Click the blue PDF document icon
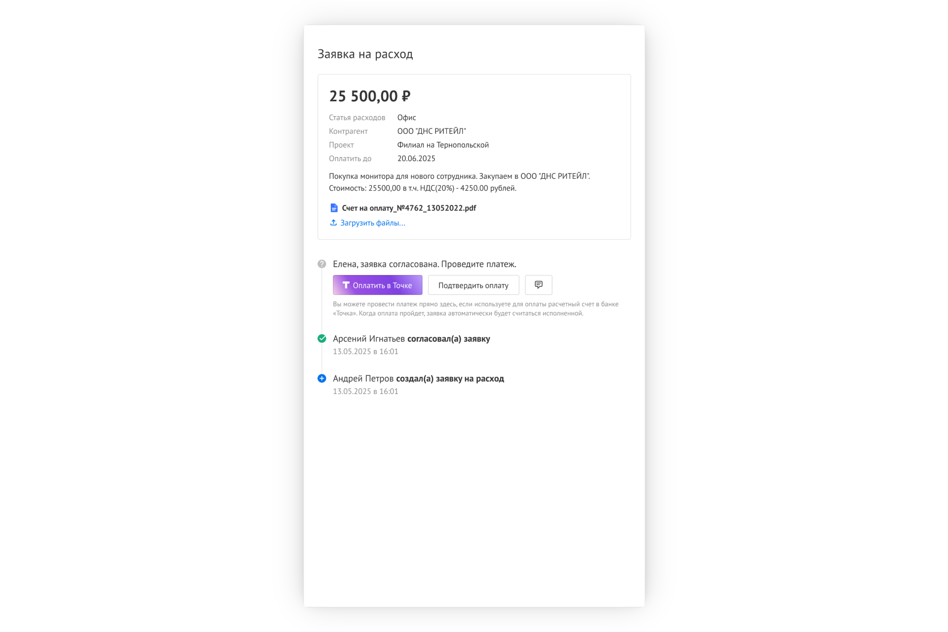Image resolution: width=948 pixels, height=632 pixels. pos(334,208)
